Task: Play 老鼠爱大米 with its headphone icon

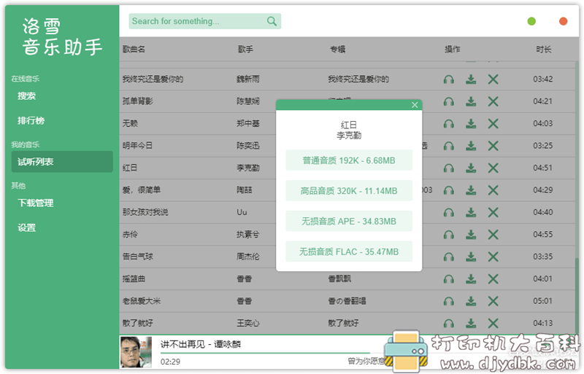Action: point(449,301)
